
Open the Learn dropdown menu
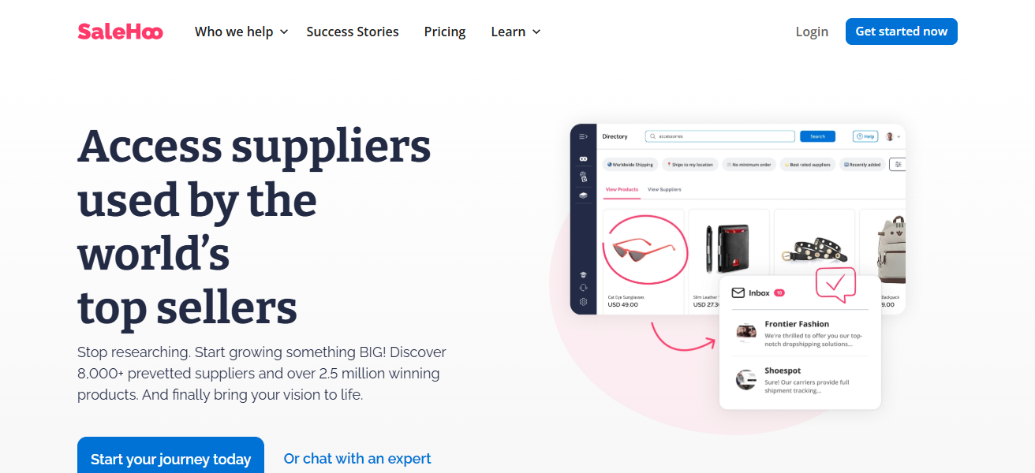pyautogui.click(x=516, y=32)
